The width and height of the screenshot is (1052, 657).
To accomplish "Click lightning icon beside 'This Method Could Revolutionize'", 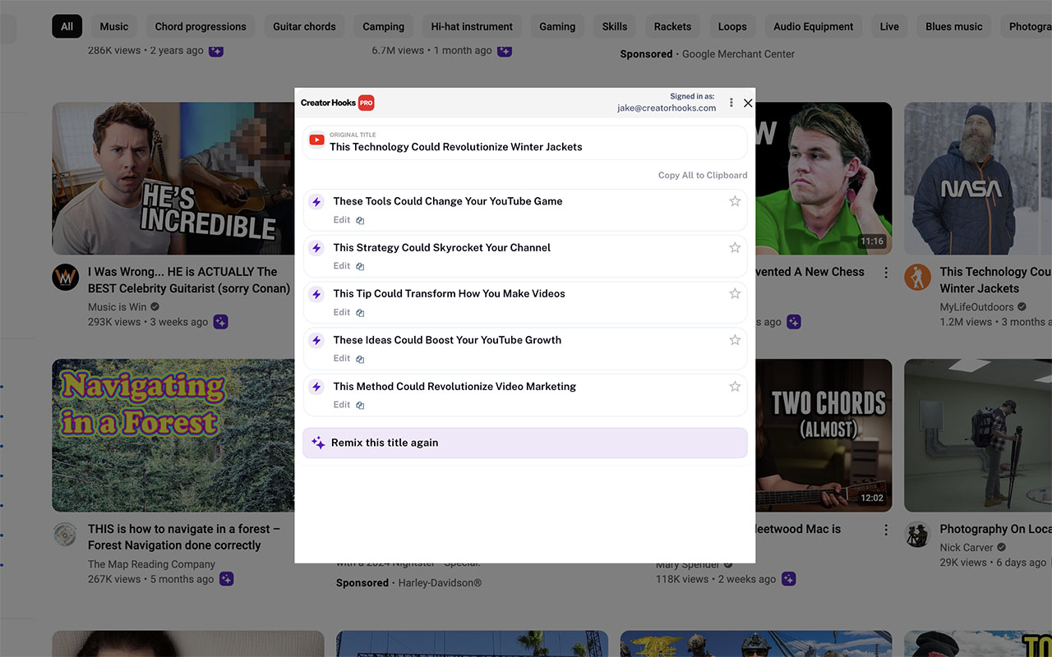I will point(316,387).
